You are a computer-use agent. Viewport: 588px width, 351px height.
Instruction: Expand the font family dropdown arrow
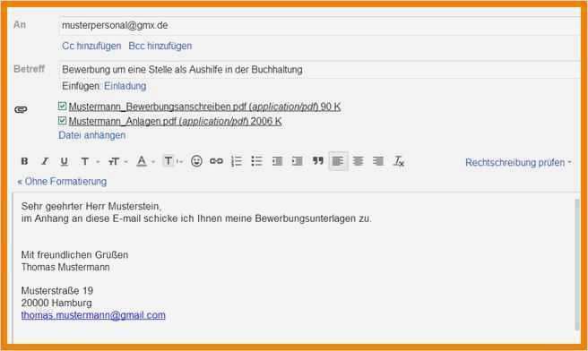pyautogui.click(x=98, y=162)
